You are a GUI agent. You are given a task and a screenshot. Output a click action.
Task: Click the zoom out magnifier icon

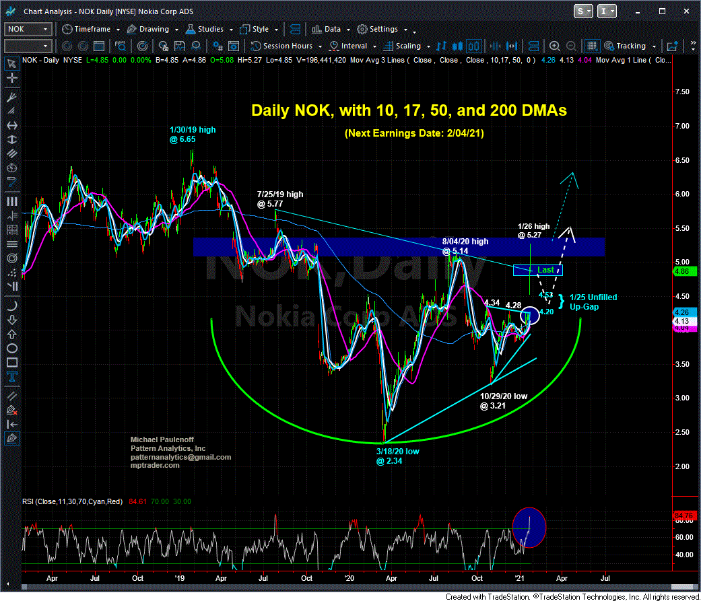coord(571,46)
